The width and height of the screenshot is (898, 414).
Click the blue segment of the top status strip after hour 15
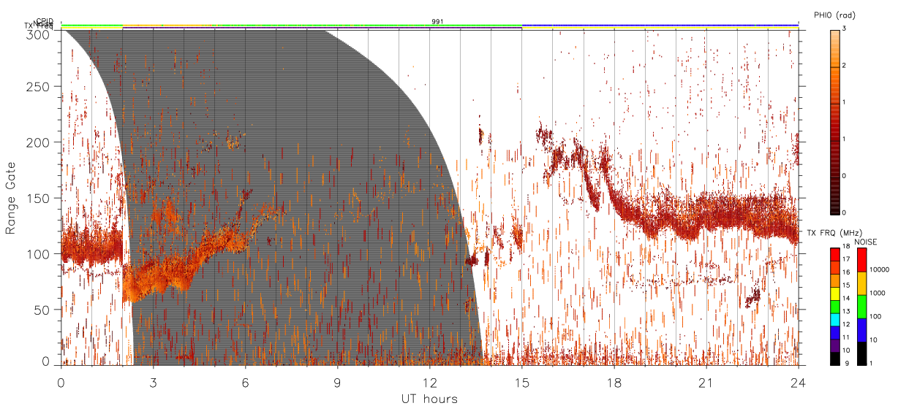pos(660,25)
